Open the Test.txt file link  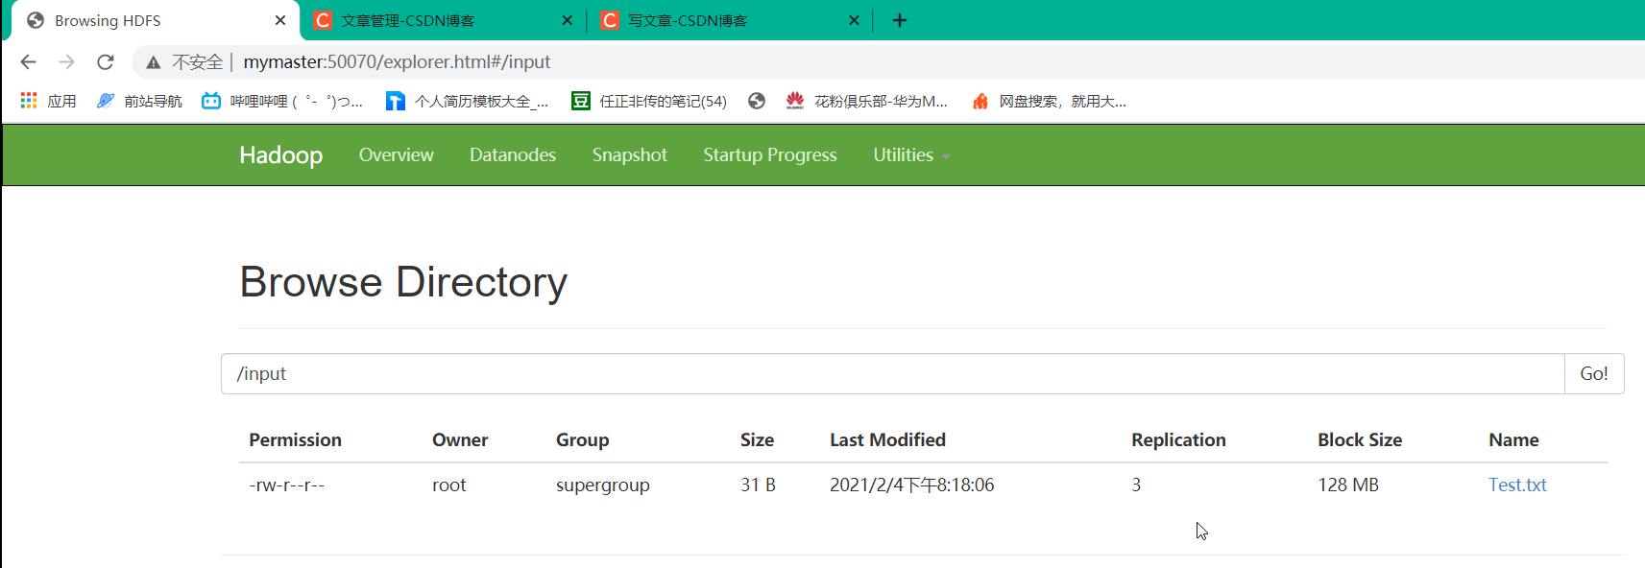[1517, 485]
